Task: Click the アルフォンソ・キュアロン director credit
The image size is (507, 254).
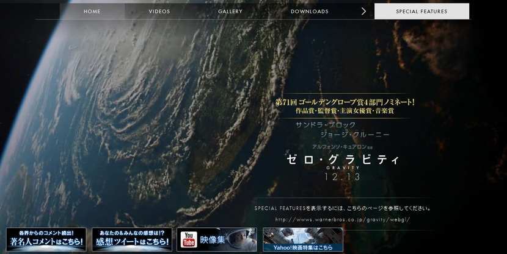Action: coord(342,147)
